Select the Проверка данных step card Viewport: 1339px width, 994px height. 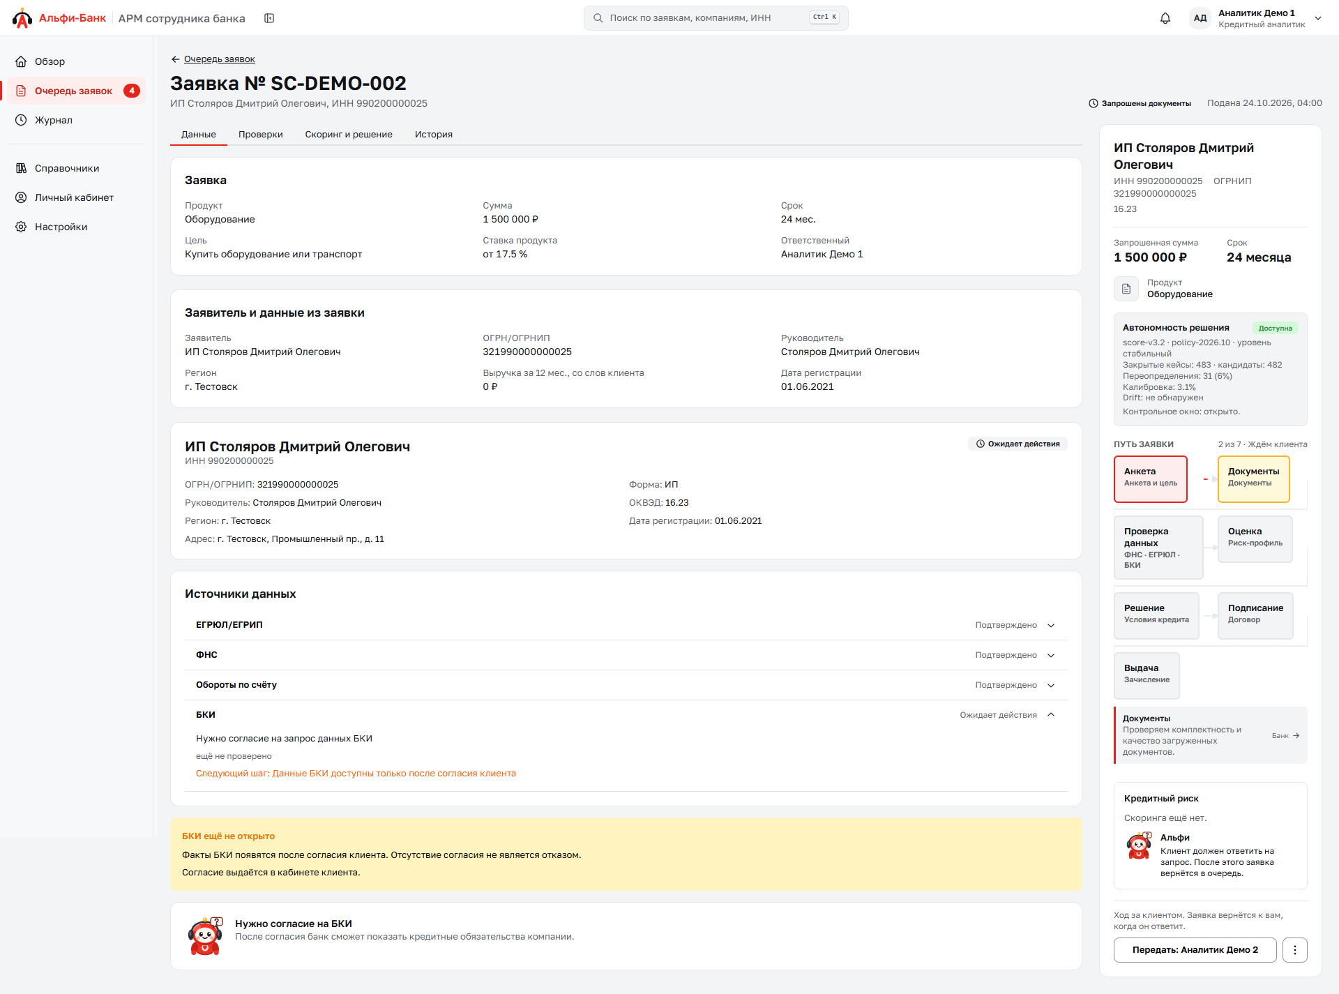(1158, 548)
